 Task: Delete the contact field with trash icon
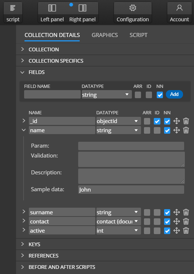point(186,221)
